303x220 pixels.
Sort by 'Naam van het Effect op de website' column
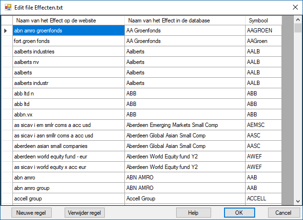pos(68,21)
